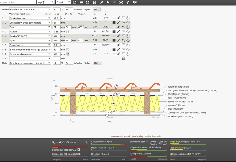Image resolution: width=236 pixels, height=162 pixels.
Task: Toggle power icon for Betonnen dakpannen layer
Action: tap(128, 54)
